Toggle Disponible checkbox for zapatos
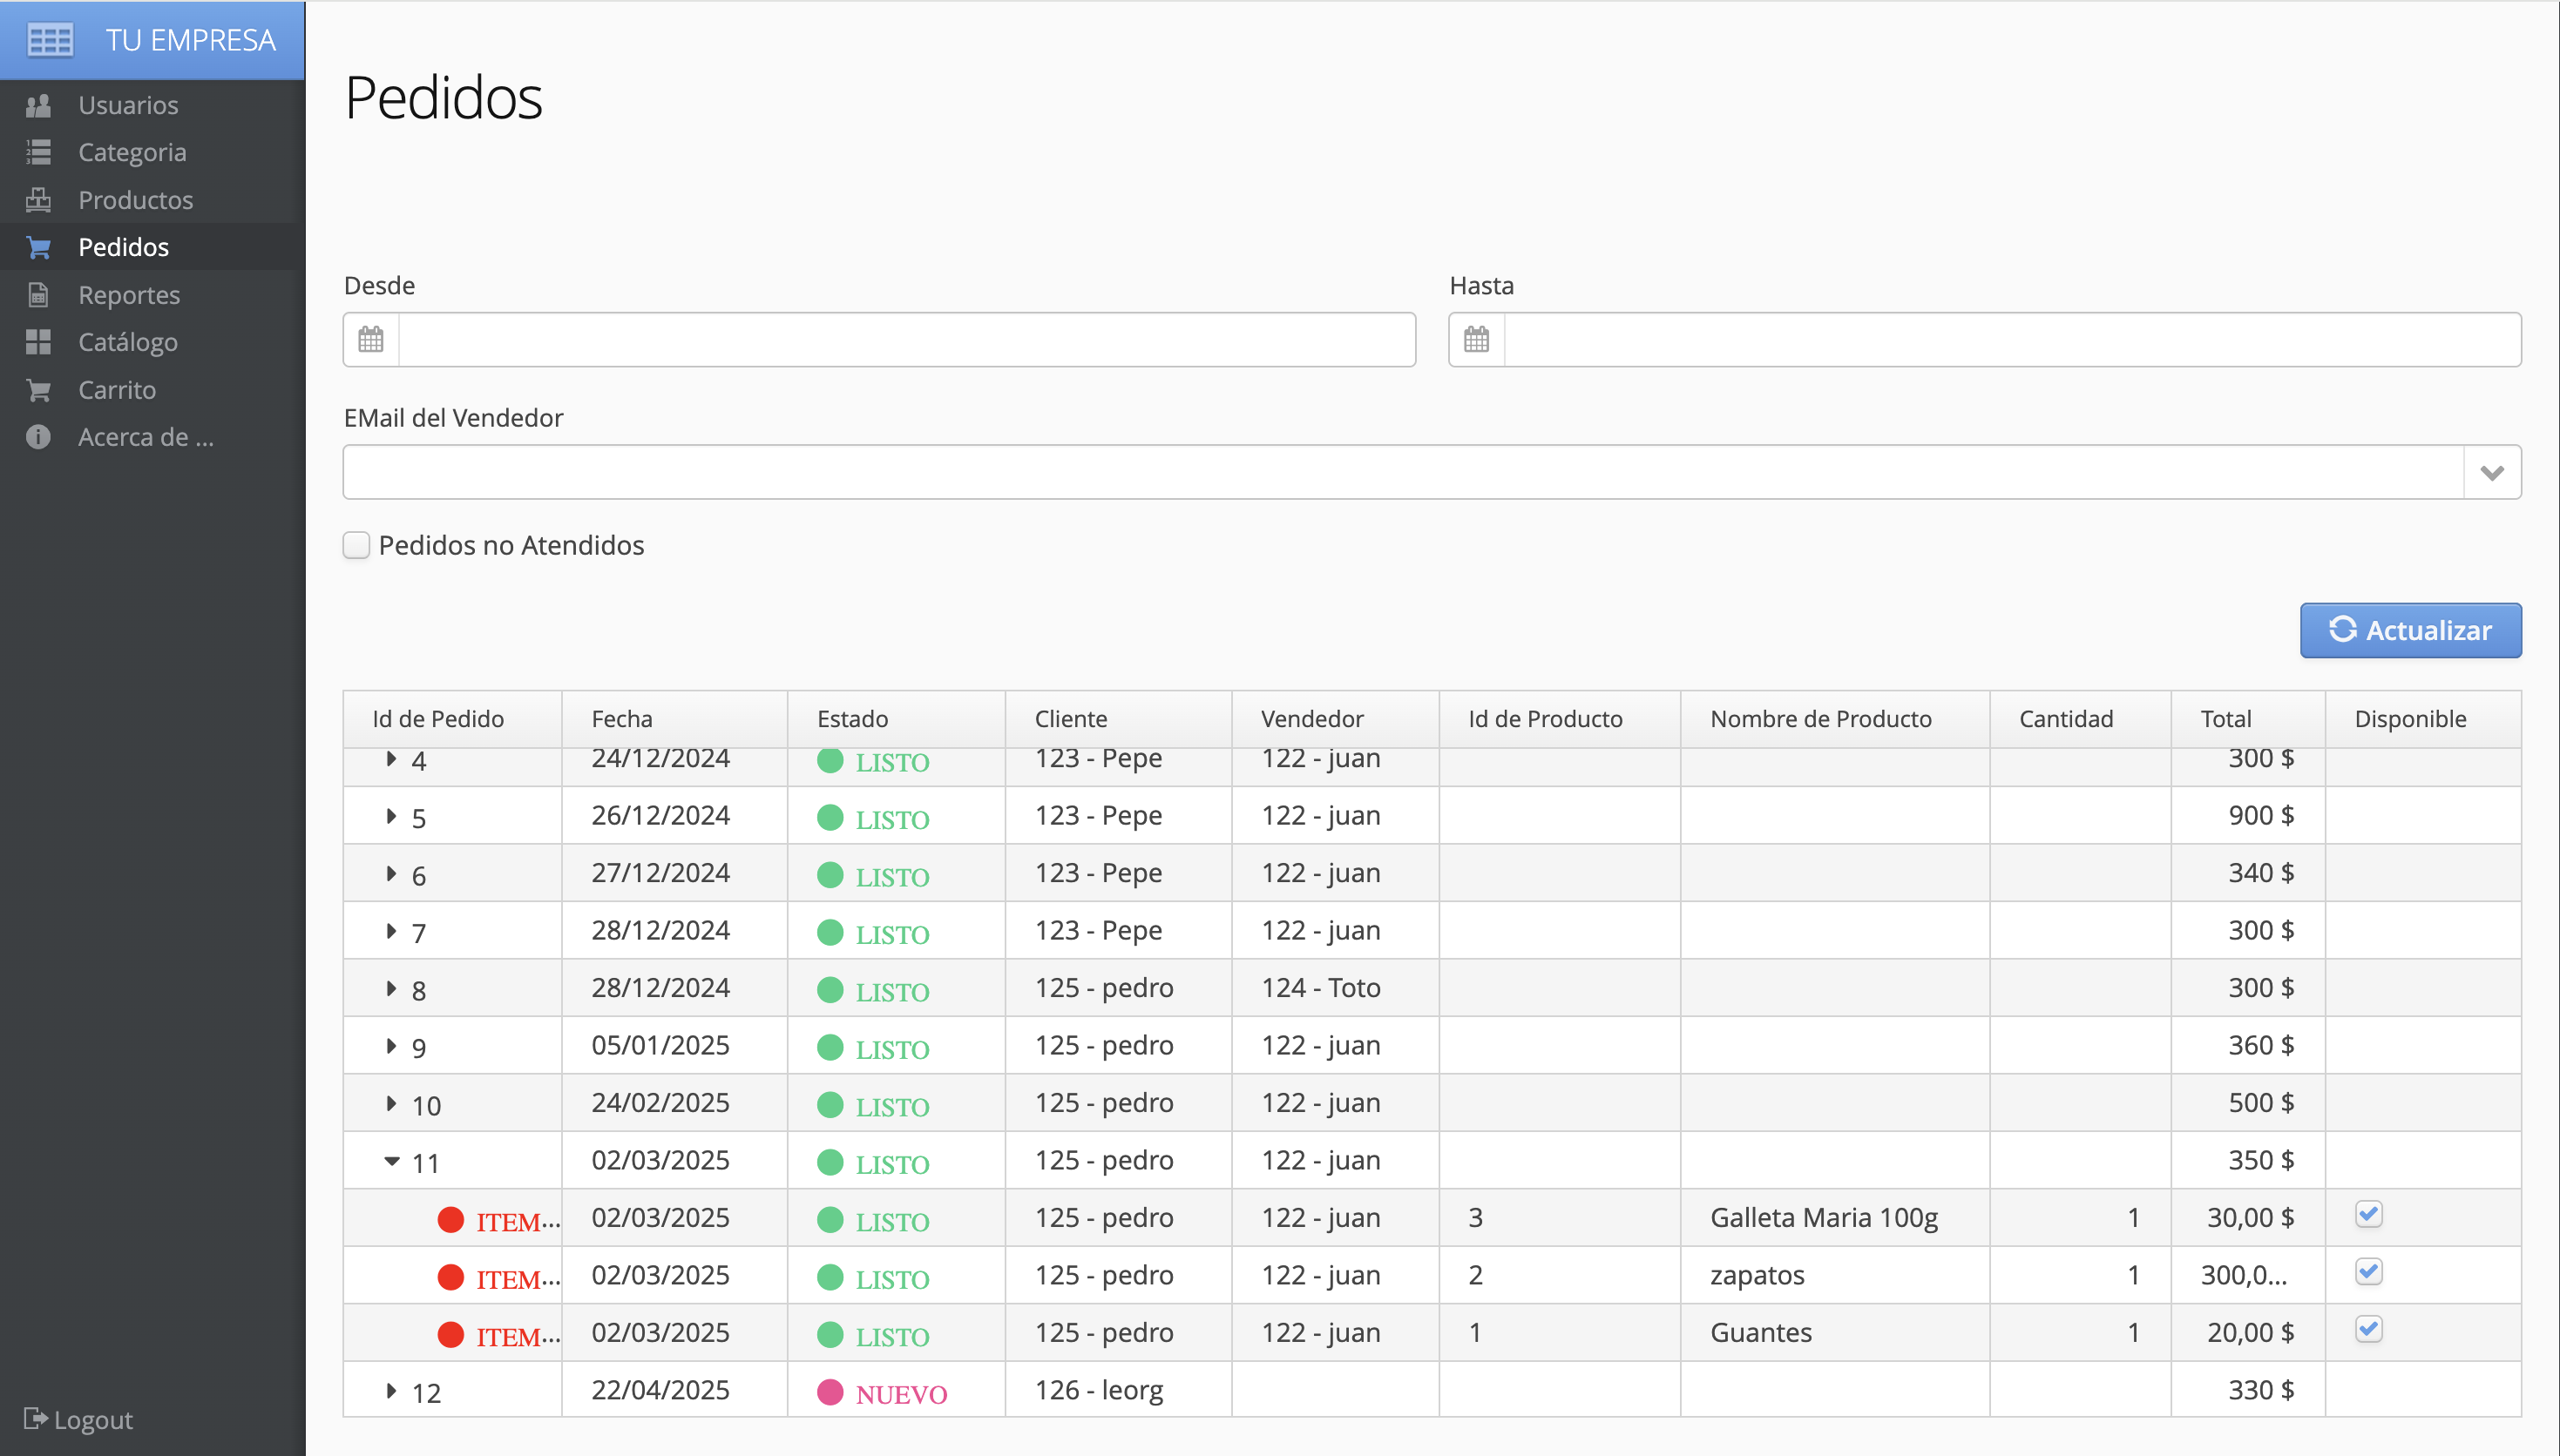 pyautogui.click(x=2369, y=1272)
